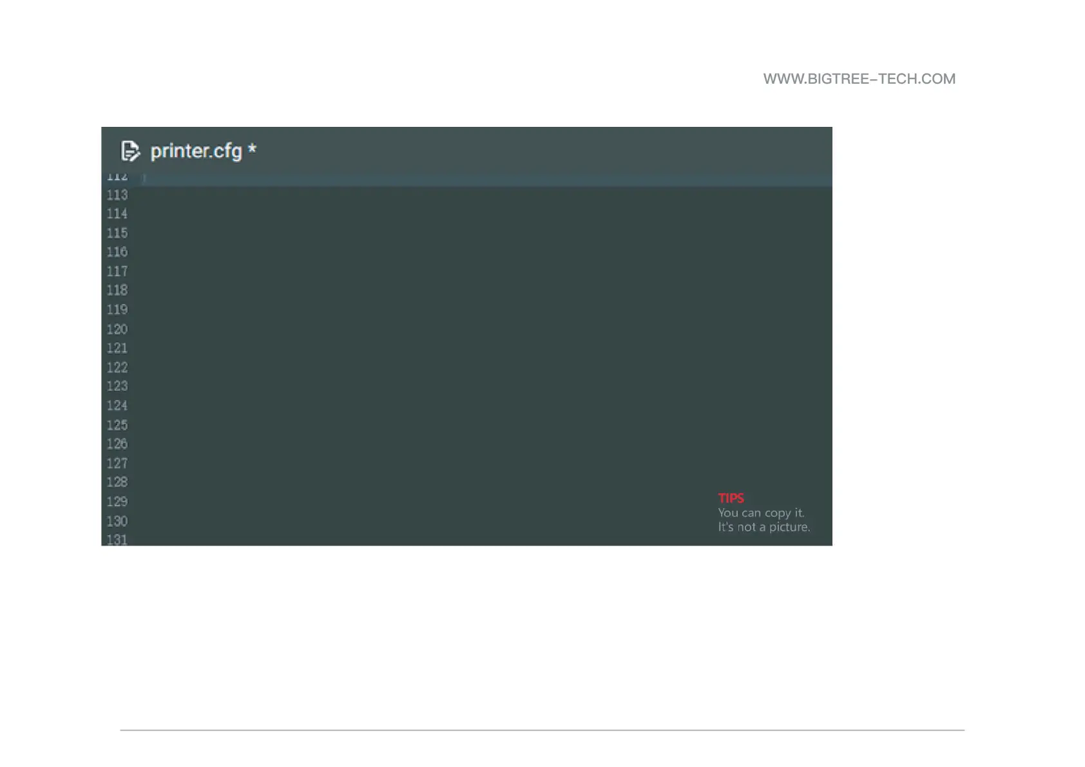Screen dimensions: 1085x767
Task: Click line number 124 in gutter
Action: tap(117, 406)
